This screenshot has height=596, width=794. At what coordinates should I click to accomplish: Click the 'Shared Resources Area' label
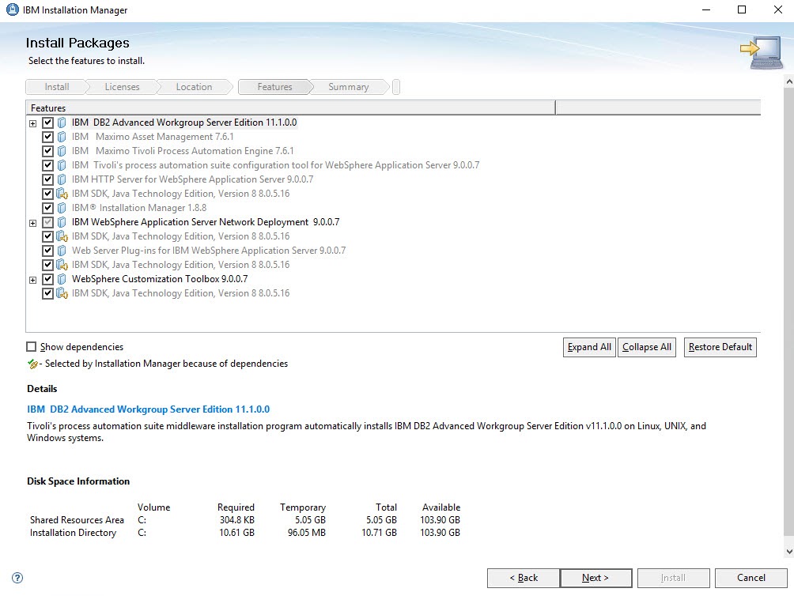point(77,520)
